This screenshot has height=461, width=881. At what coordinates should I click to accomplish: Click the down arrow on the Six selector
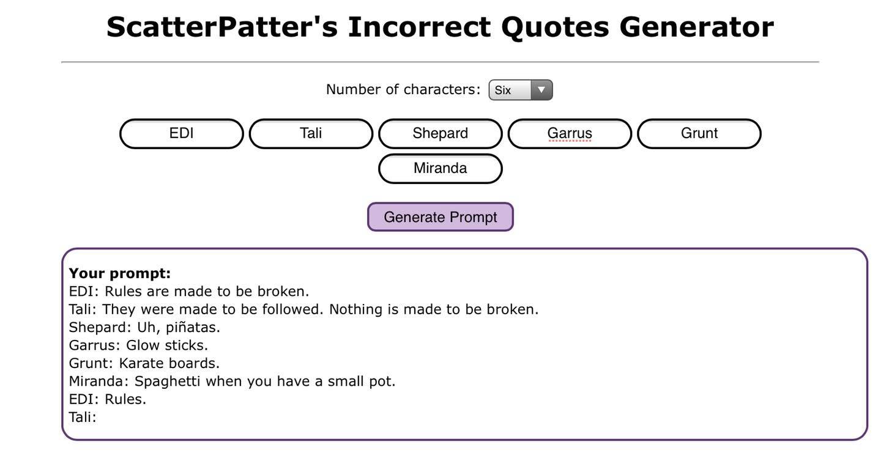(x=541, y=90)
